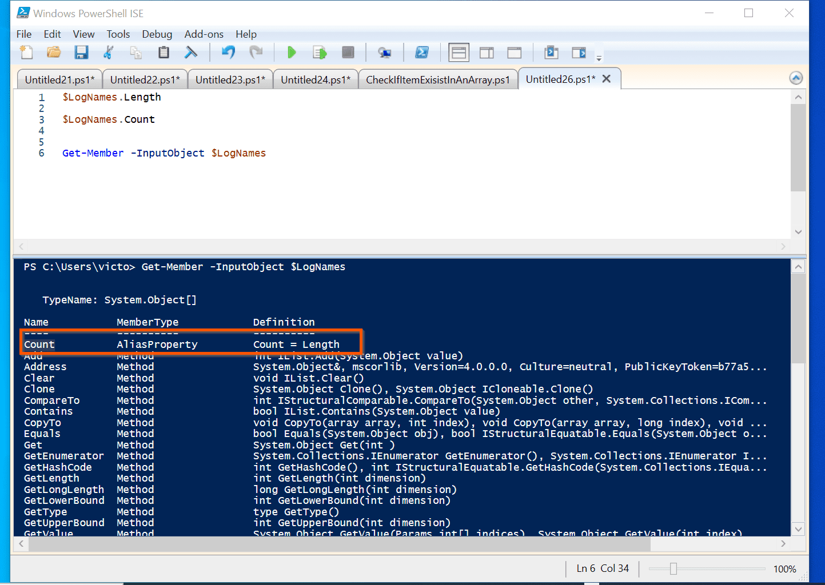Click the CompareTo method name in output

[x=51, y=400]
